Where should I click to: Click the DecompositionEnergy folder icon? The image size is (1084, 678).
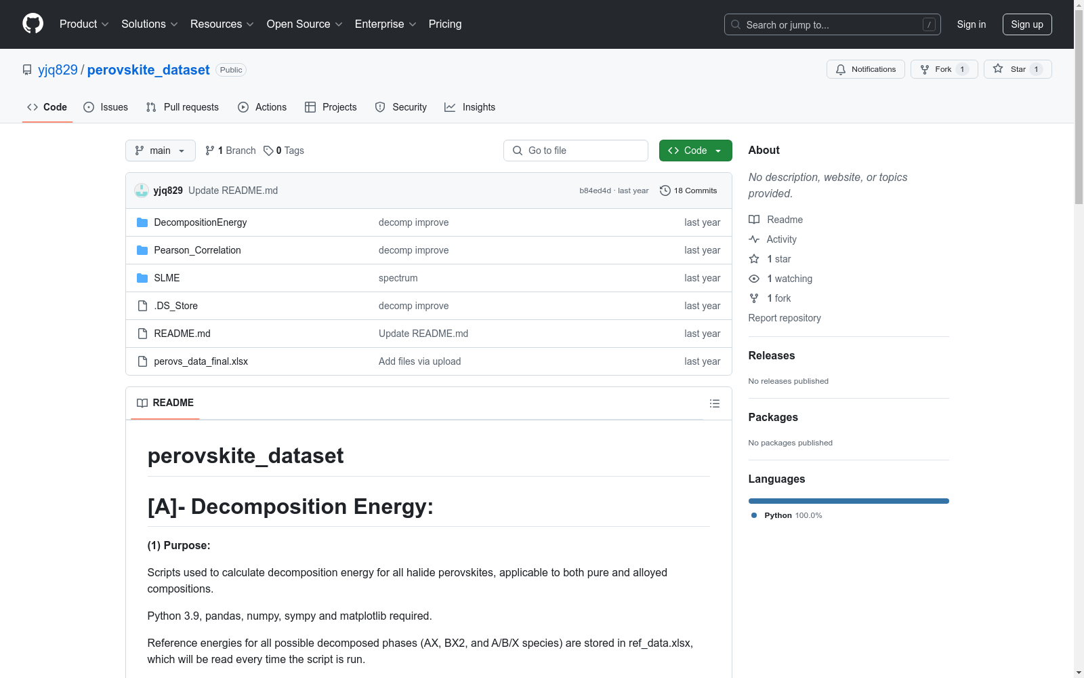pyautogui.click(x=142, y=222)
